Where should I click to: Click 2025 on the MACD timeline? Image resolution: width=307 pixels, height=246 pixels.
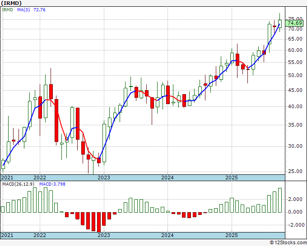click(x=232, y=235)
